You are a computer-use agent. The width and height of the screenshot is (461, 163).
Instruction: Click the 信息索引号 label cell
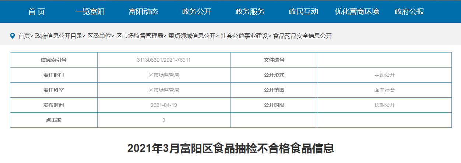tap(54, 60)
